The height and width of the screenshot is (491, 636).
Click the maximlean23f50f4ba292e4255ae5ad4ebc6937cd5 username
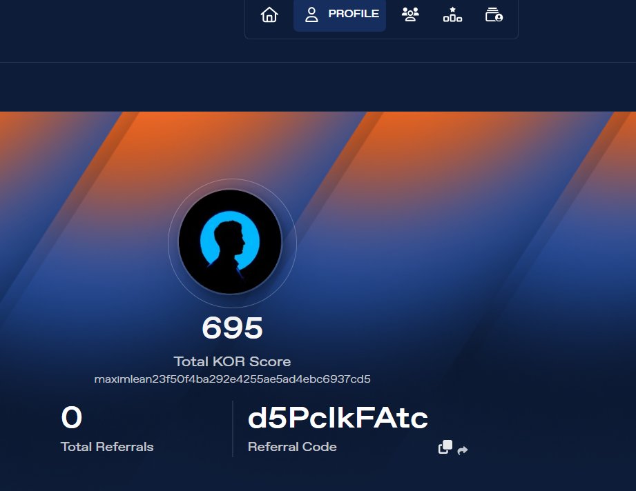[233, 379]
